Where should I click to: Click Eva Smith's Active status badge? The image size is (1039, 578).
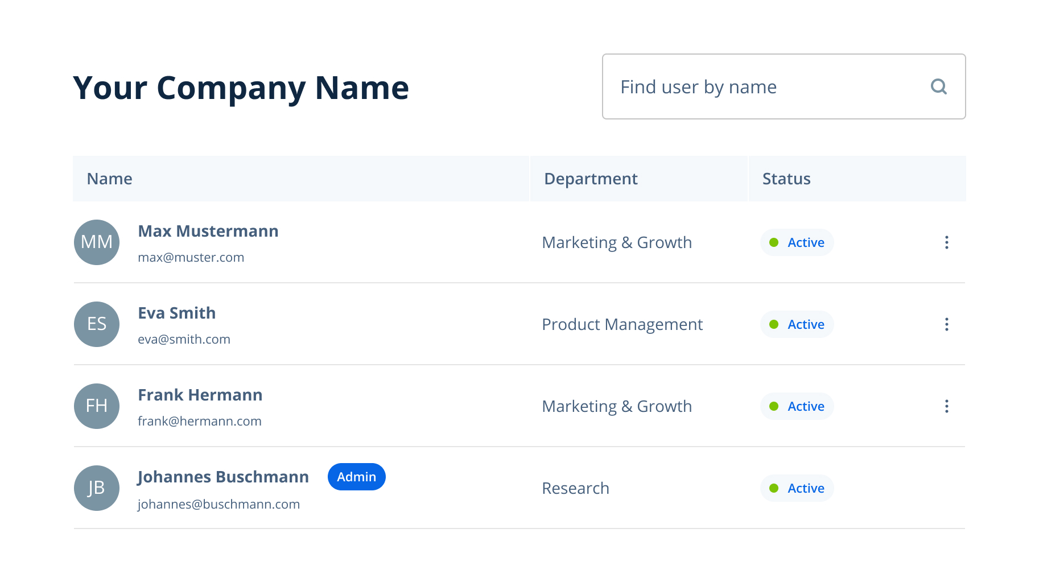797,324
